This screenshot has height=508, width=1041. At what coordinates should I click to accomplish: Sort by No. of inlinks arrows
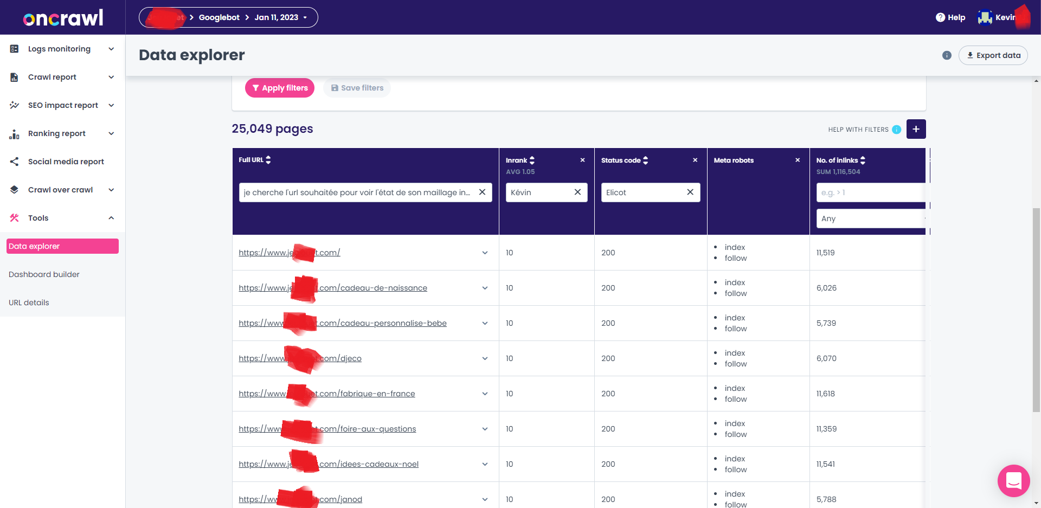click(863, 160)
